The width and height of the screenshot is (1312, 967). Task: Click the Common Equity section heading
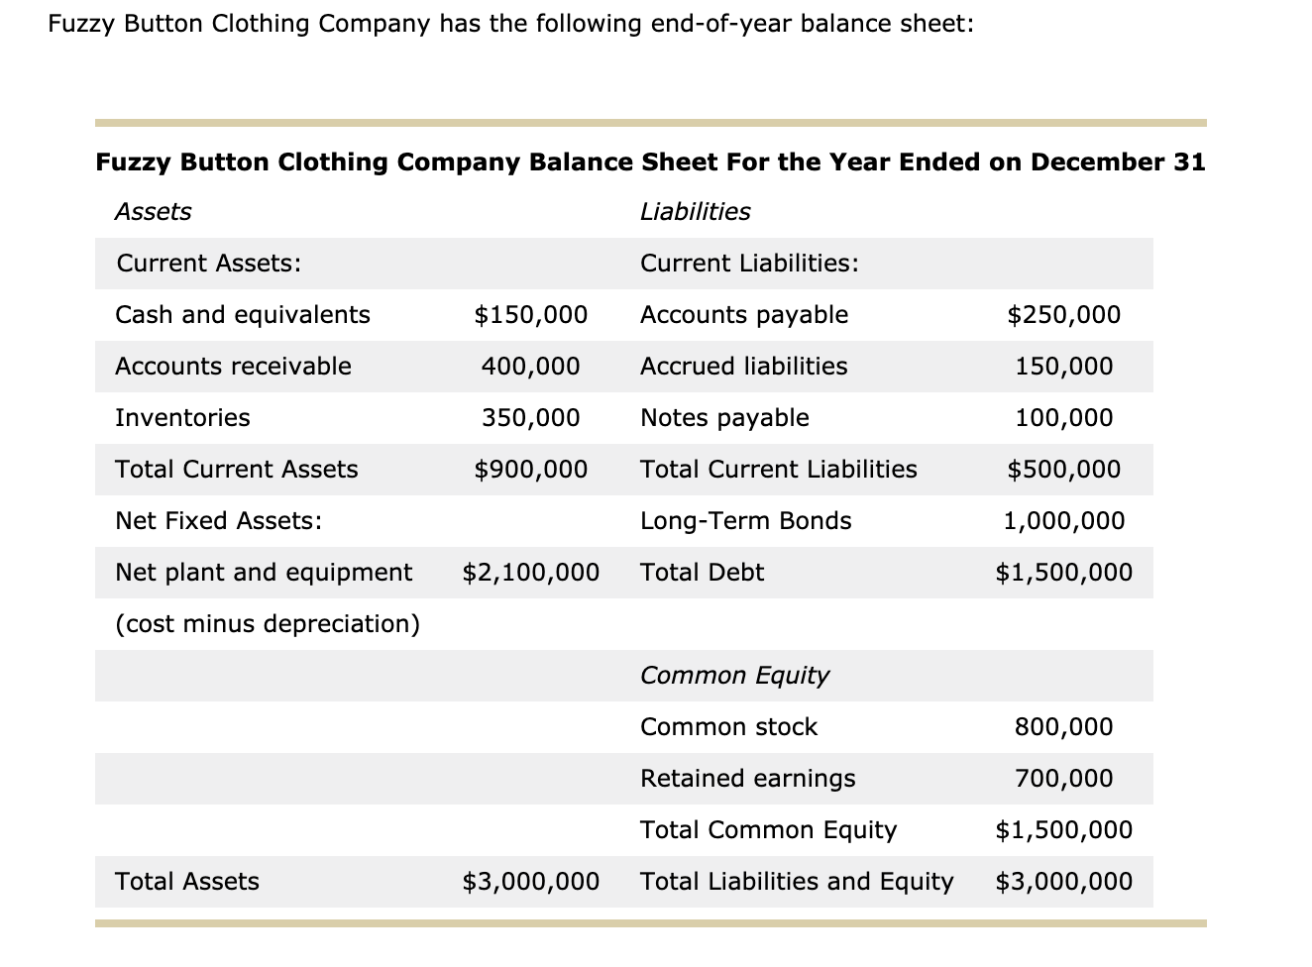(733, 675)
